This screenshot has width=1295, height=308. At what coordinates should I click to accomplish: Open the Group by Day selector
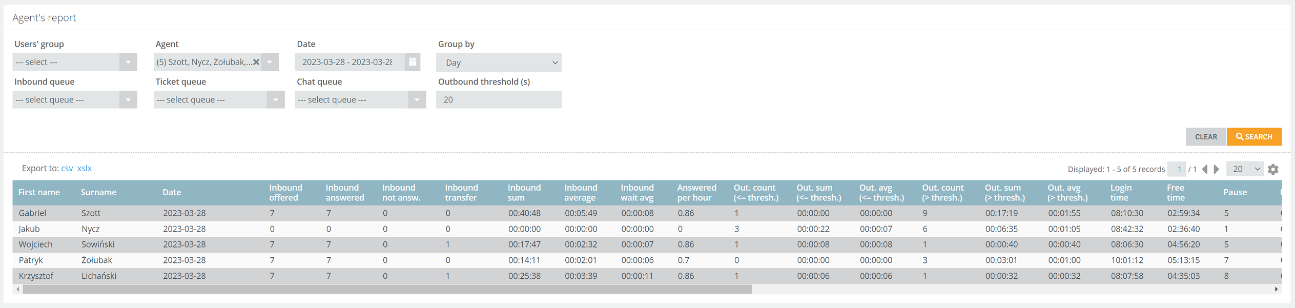point(499,63)
